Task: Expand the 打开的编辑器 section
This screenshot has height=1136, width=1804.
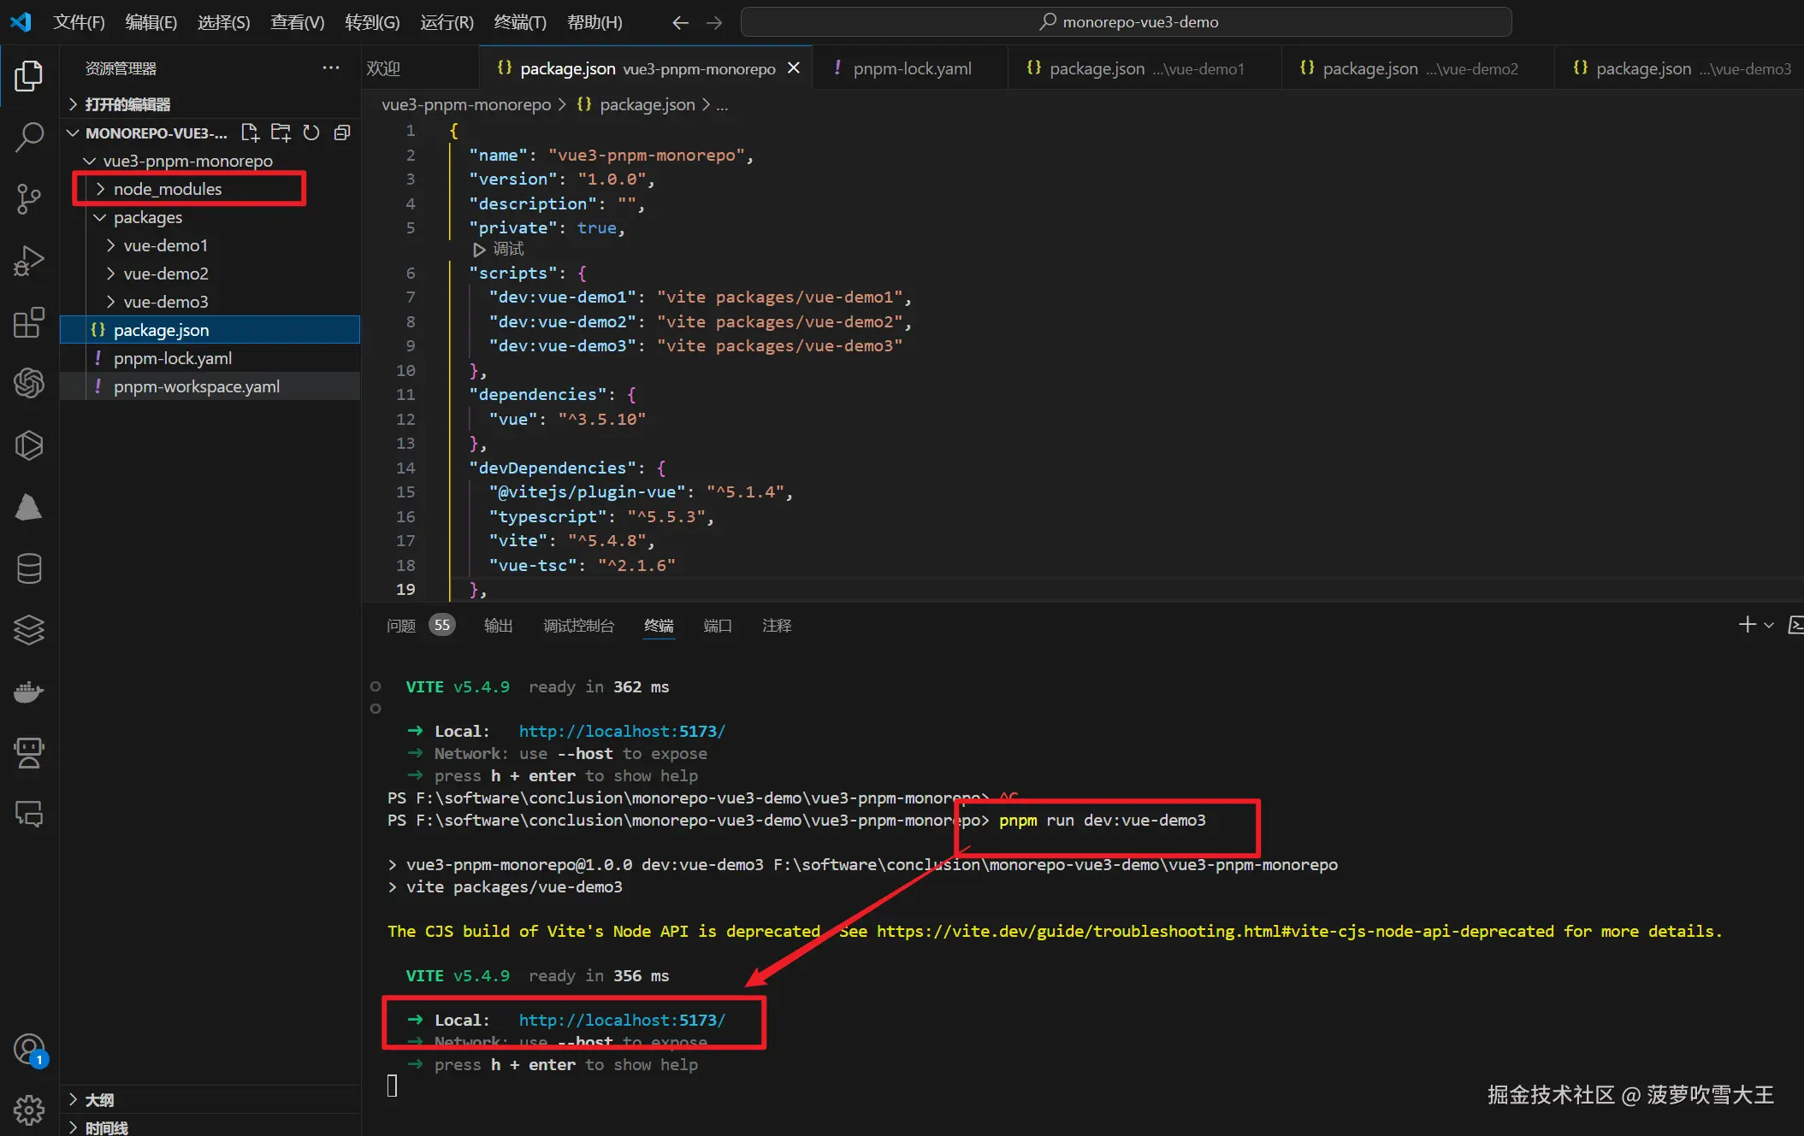Action: [127, 104]
